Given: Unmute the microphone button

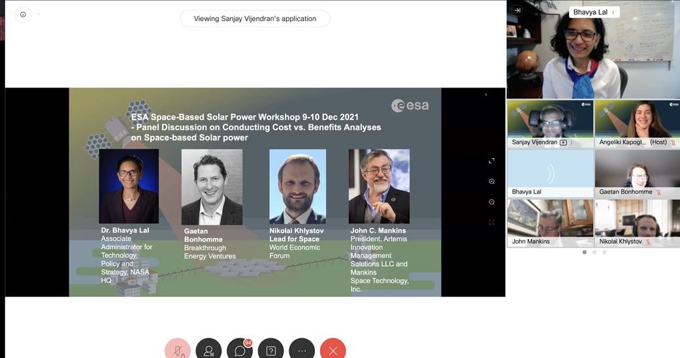Looking at the screenshot, I should click(178, 350).
